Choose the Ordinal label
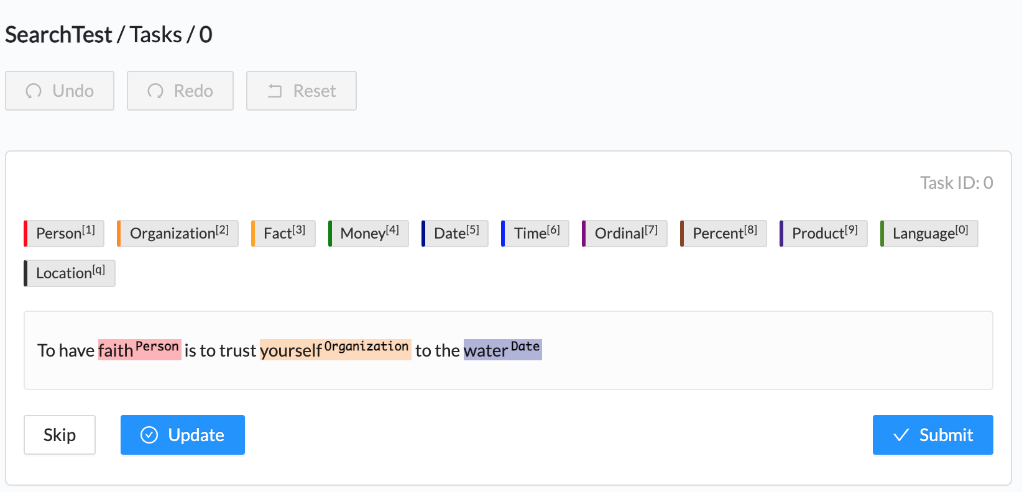1022x492 pixels. [625, 234]
